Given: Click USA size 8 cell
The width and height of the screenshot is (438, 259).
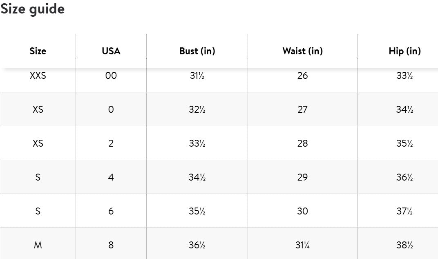Looking at the screenshot, I should click(x=111, y=245).
